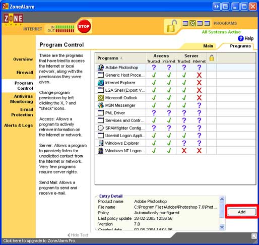Select the Userinit Logon Appli... row name
Image resolution: width=259 pixels, height=245 pixels.
click(125, 136)
